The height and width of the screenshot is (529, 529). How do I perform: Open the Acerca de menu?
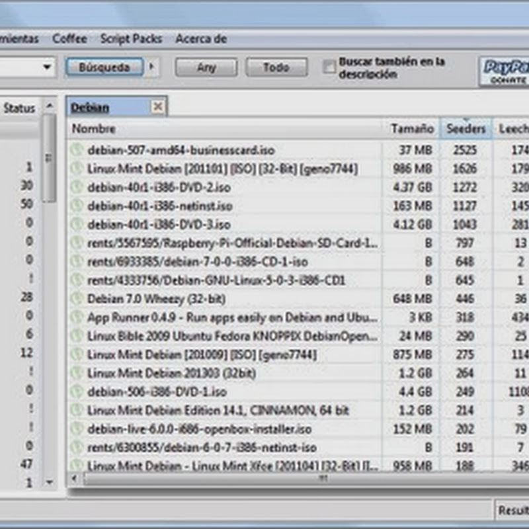tap(201, 39)
